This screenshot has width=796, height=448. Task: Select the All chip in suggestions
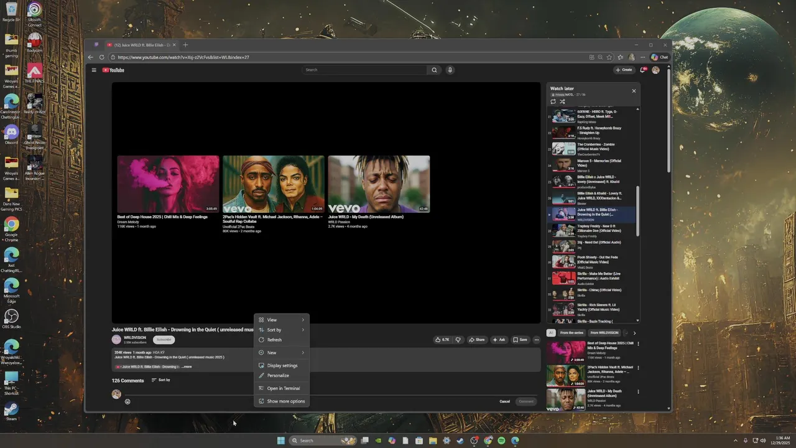(551, 333)
